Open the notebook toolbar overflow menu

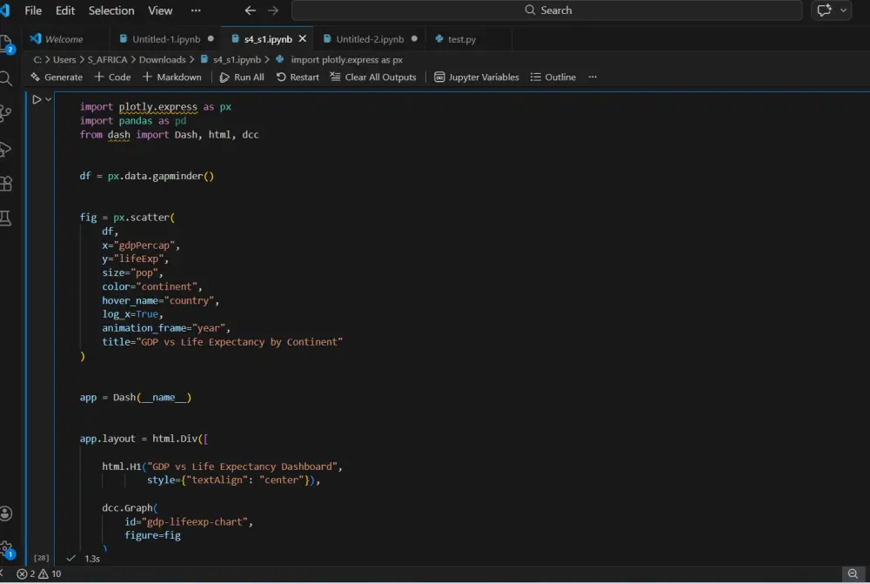592,77
